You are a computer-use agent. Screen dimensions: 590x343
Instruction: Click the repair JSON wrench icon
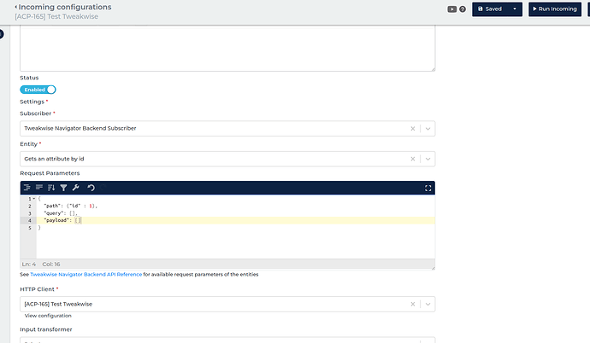(x=75, y=188)
